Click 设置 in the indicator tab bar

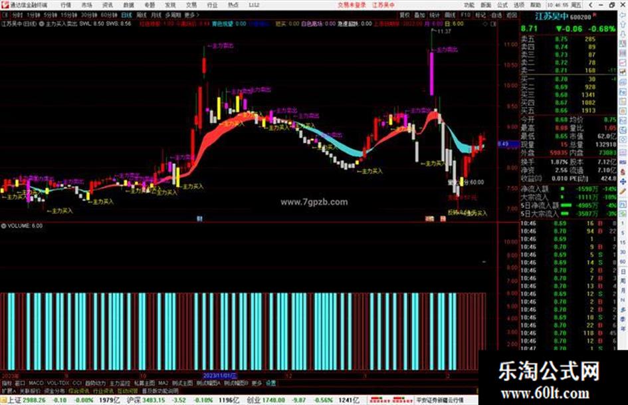pyautogui.click(x=270, y=383)
